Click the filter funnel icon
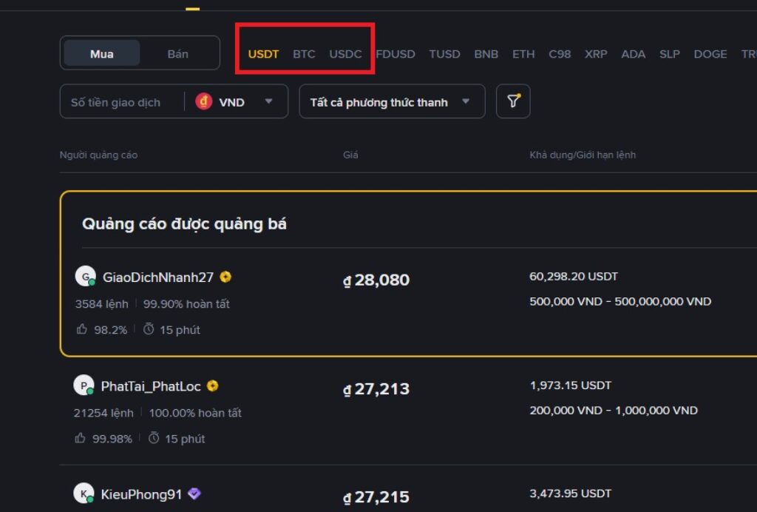757x512 pixels. click(x=513, y=101)
